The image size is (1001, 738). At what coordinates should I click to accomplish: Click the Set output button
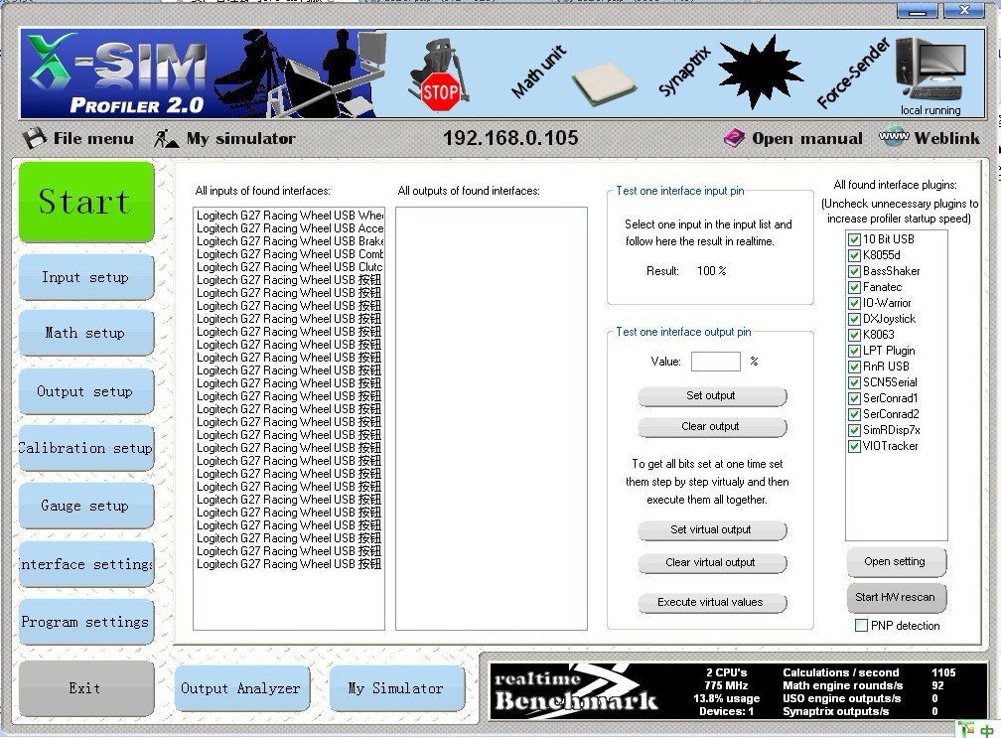[712, 396]
